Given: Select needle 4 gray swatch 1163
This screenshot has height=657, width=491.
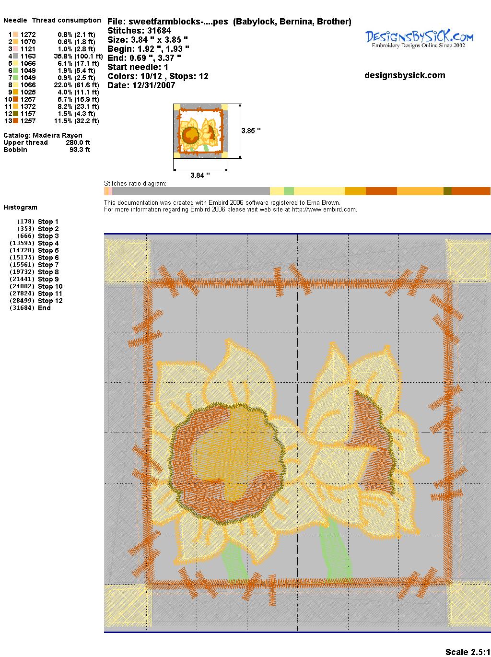Looking at the screenshot, I should click(16, 56).
